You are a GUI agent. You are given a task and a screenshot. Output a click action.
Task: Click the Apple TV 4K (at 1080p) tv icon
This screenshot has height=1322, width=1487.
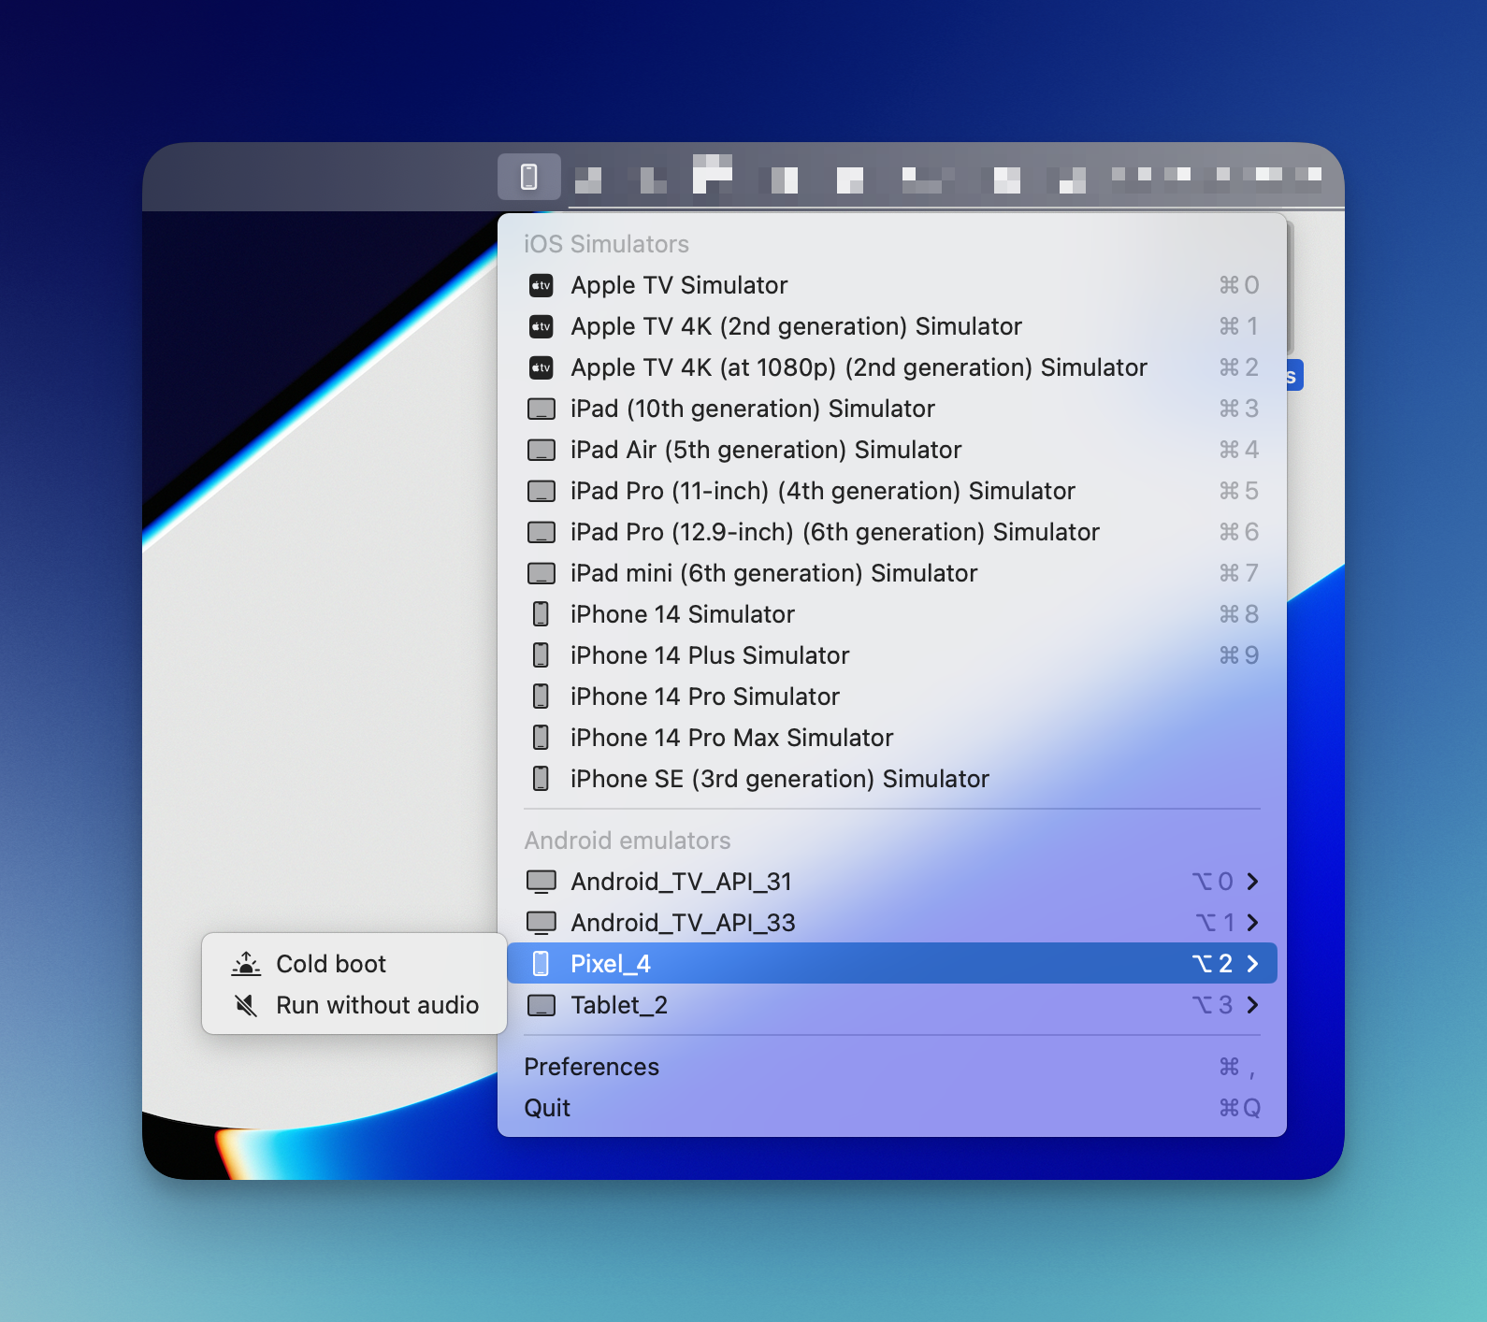point(541,367)
